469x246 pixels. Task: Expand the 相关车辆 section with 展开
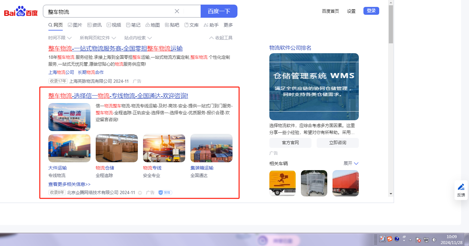pyautogui.click(x=351, y=163)
